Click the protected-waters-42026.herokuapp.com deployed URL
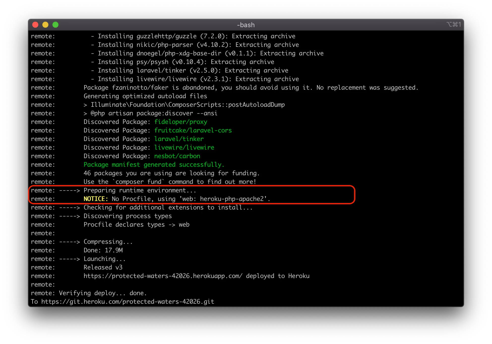The image size is (492, 344). 163,276
